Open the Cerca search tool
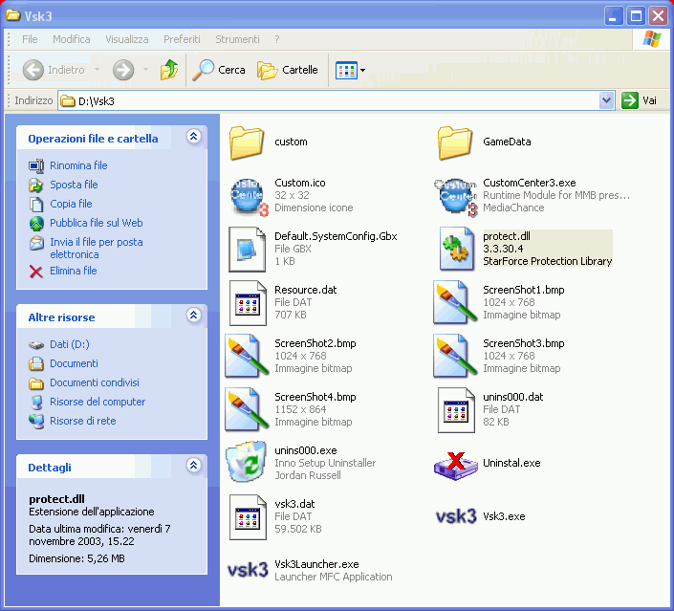 click(x=219, y=70)
